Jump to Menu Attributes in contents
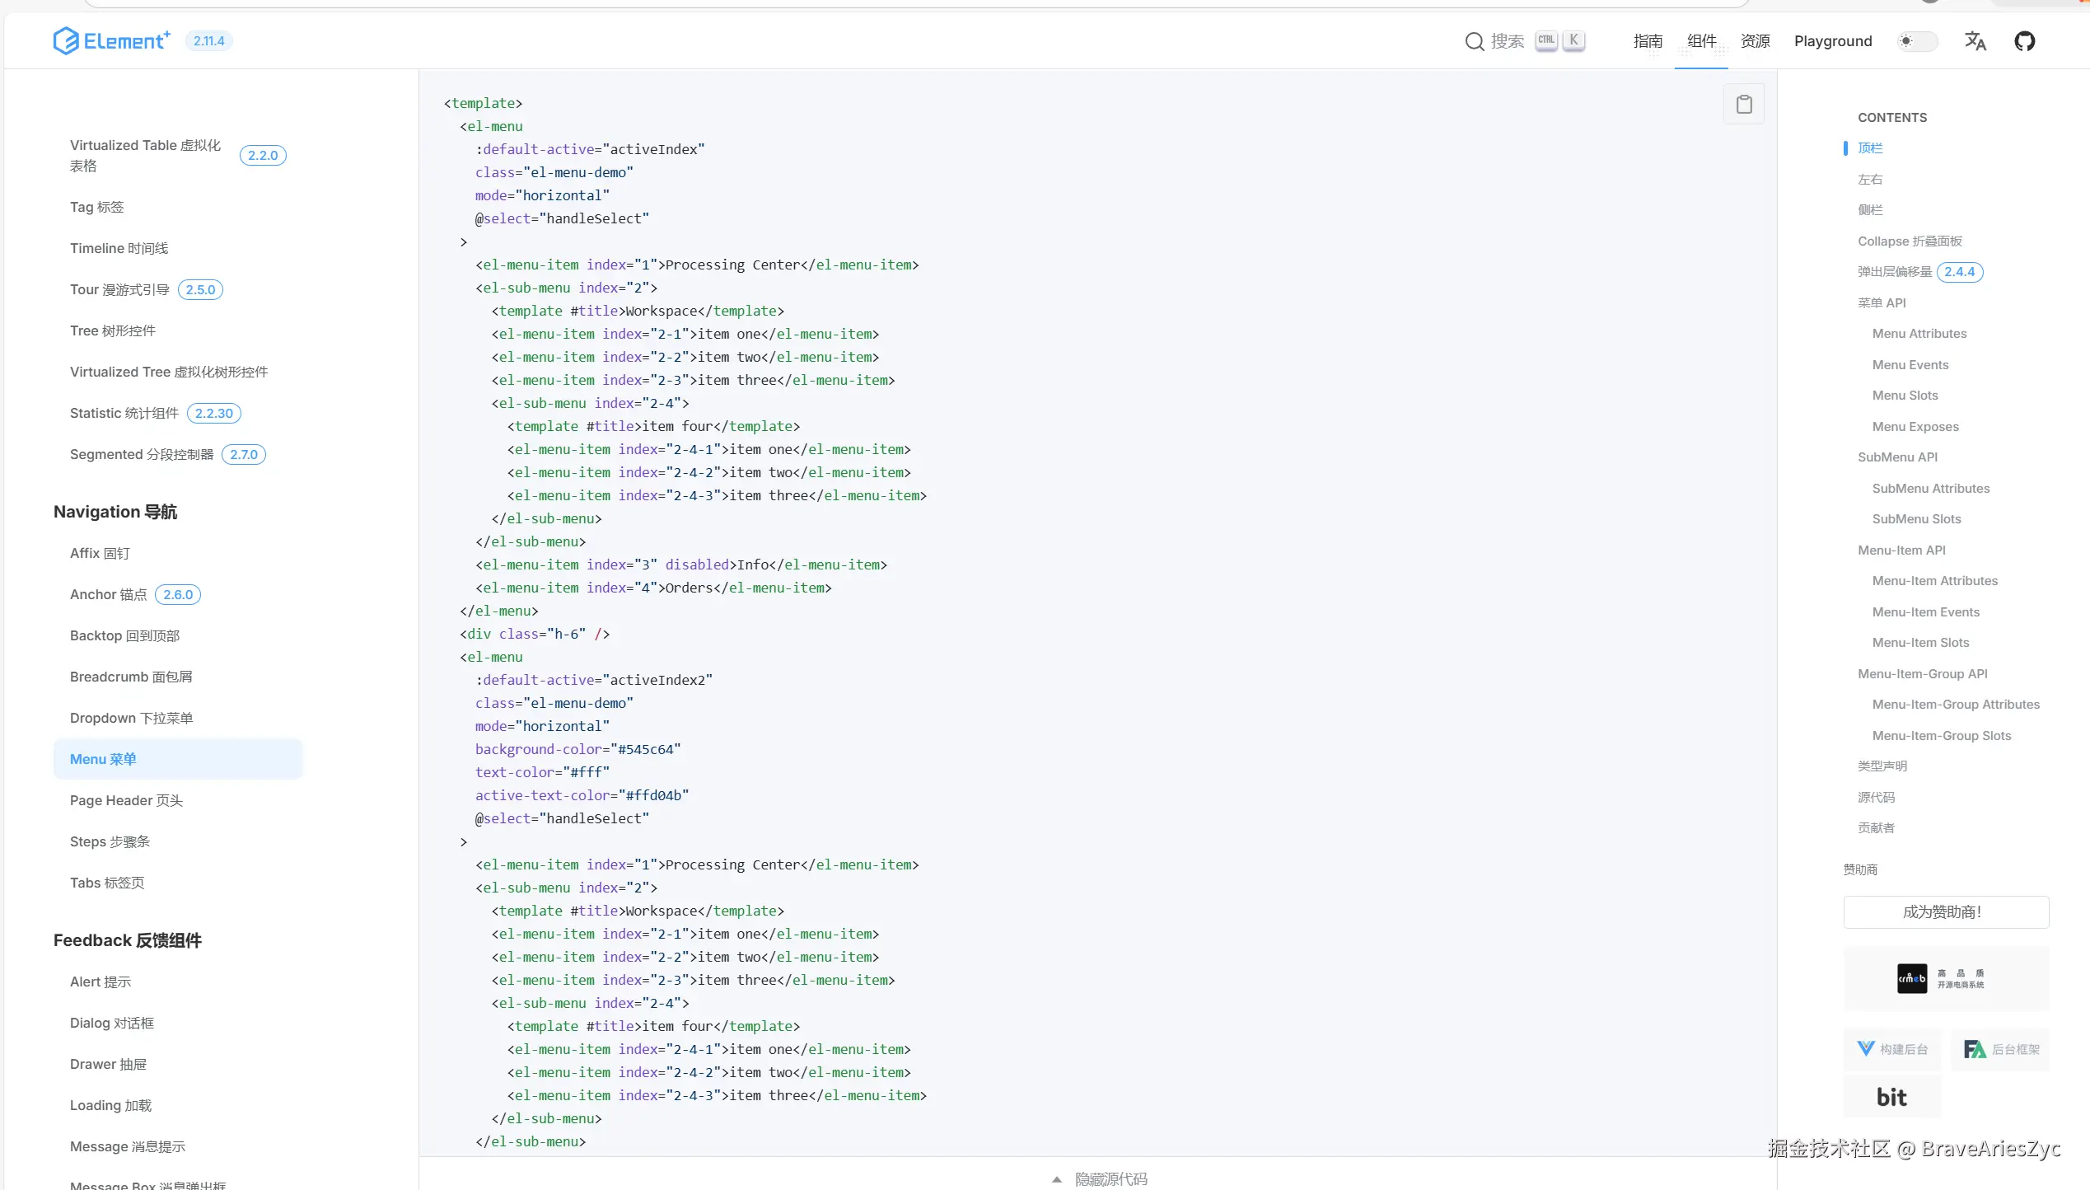The image size is (2090, 1190). point(1919,334)
